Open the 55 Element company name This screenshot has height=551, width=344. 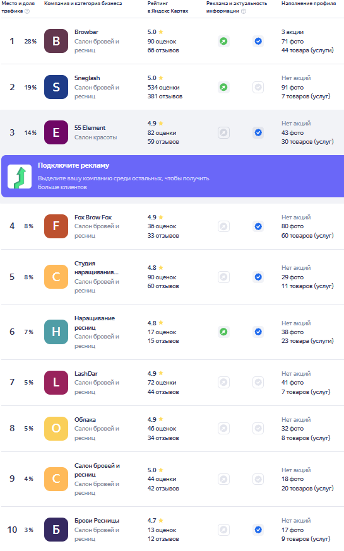click(90, 128)
